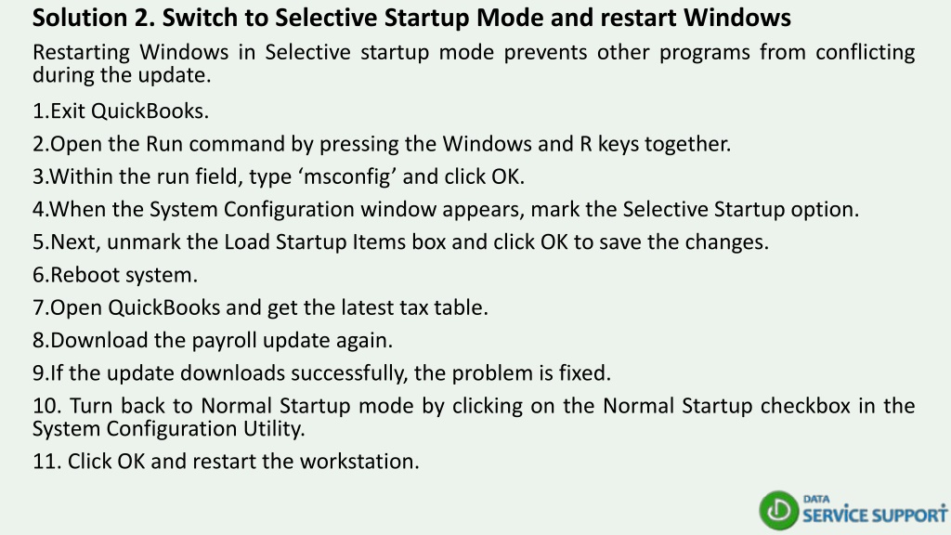
Task: Click the SERVICE SUPPORT logo text
Action: coord(874,515)
